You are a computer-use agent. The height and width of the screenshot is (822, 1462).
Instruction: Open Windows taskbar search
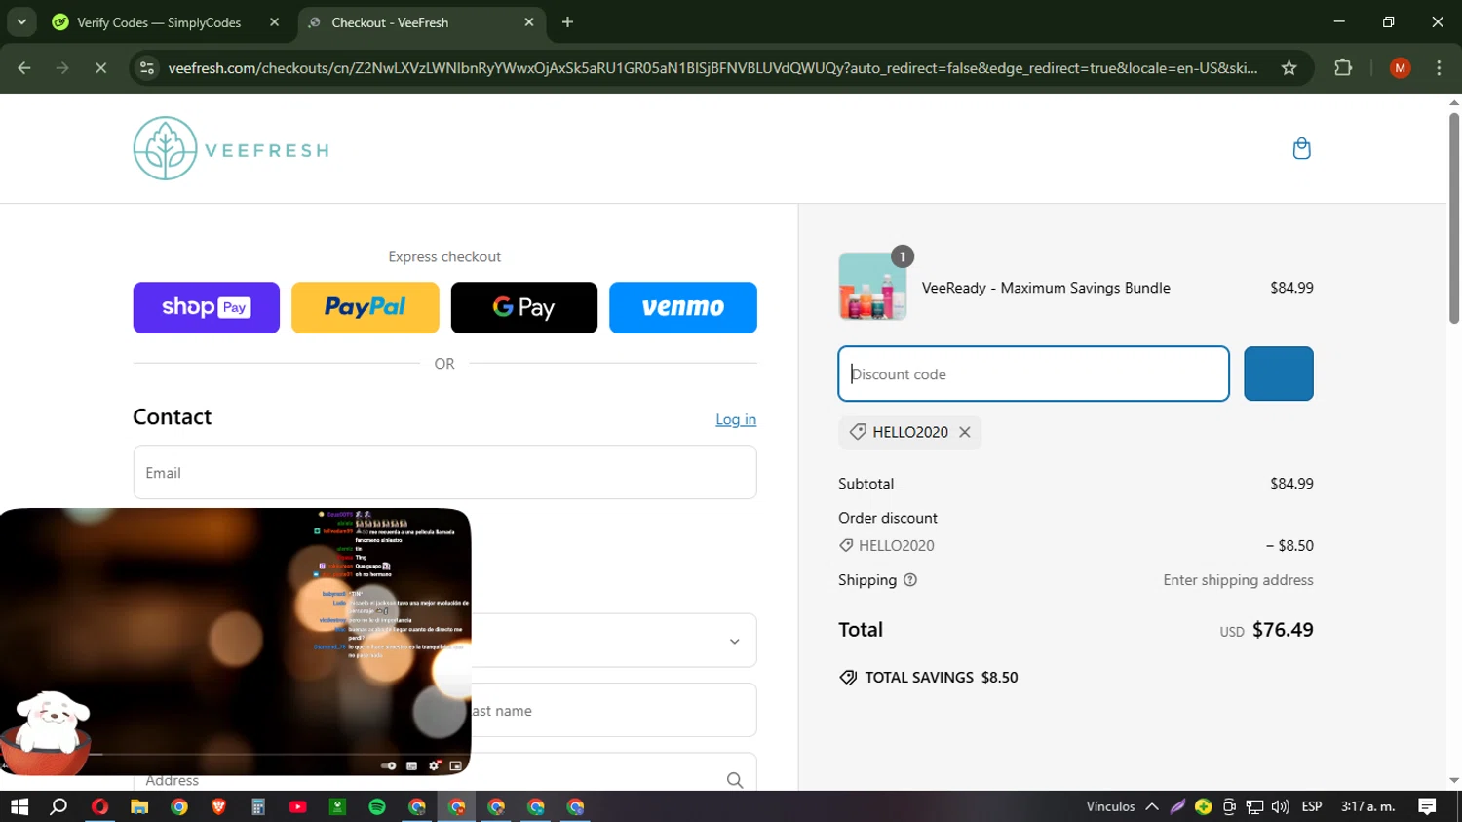pos(58,806)
